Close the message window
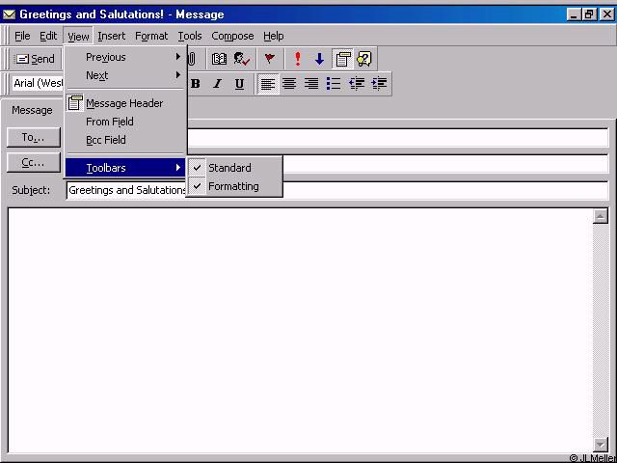This screenshot has width=617, height=463. [606, 14]
